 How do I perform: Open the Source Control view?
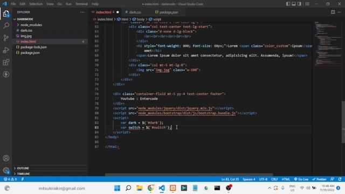(6, 38)
